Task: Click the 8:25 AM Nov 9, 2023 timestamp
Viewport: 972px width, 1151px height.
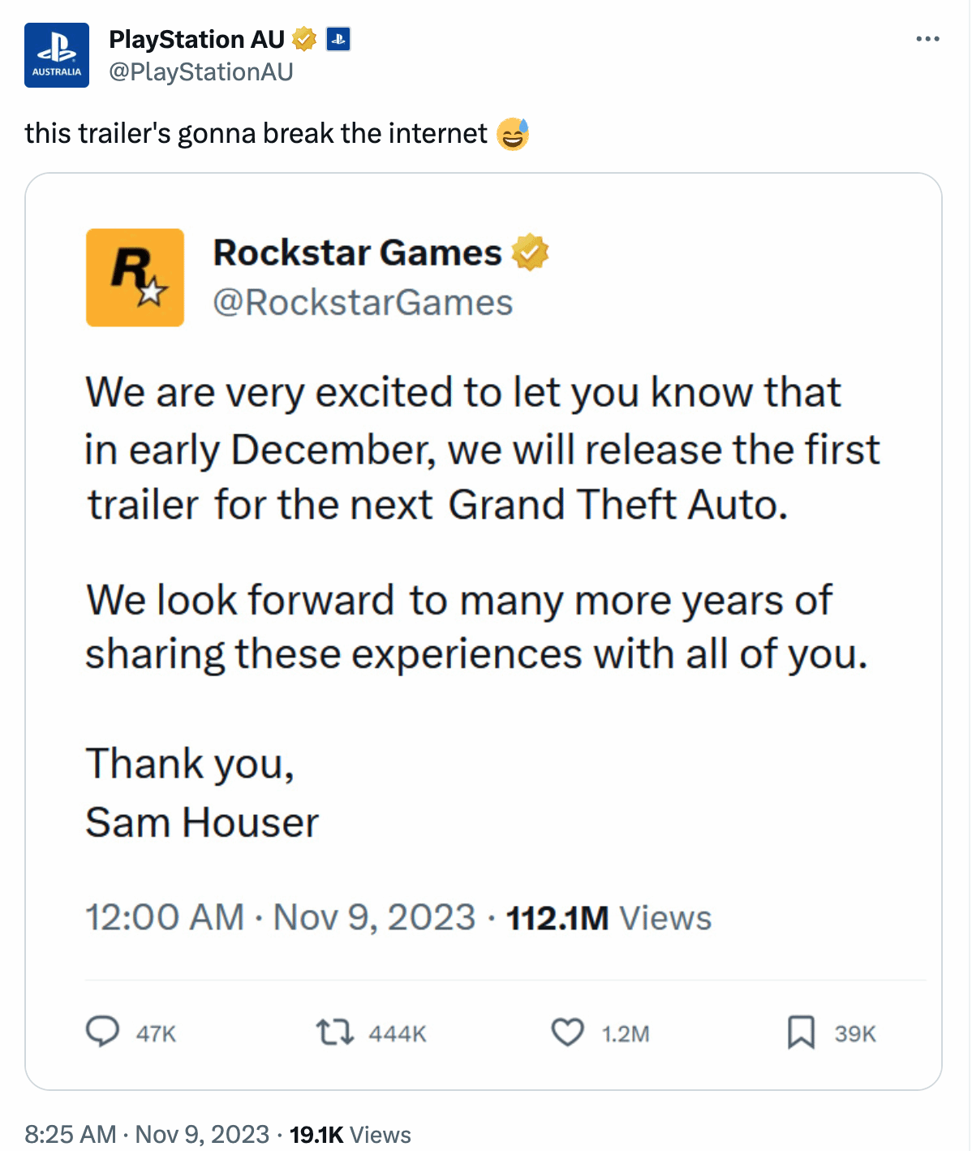Action: 147,1134
